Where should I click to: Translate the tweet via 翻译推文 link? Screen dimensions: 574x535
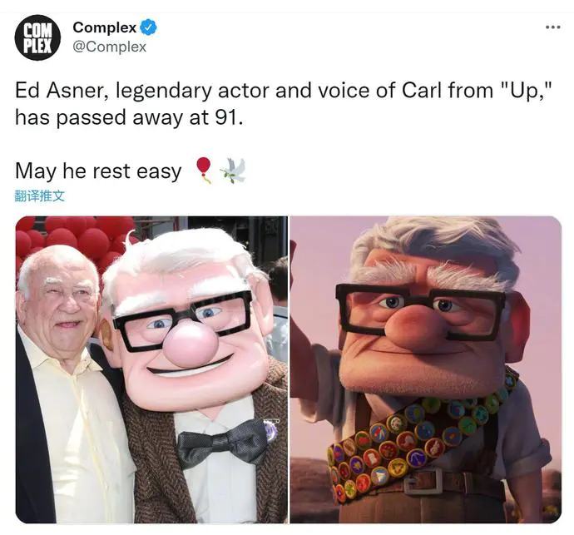point(40,196)
